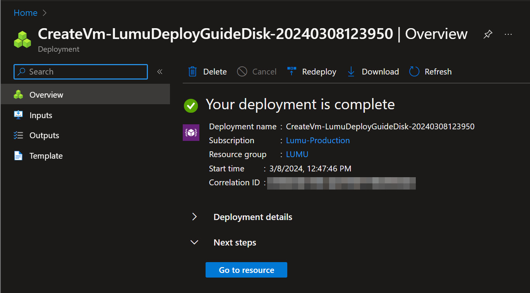
Task: Collapse the Next steps section
Action: point(195,242)
